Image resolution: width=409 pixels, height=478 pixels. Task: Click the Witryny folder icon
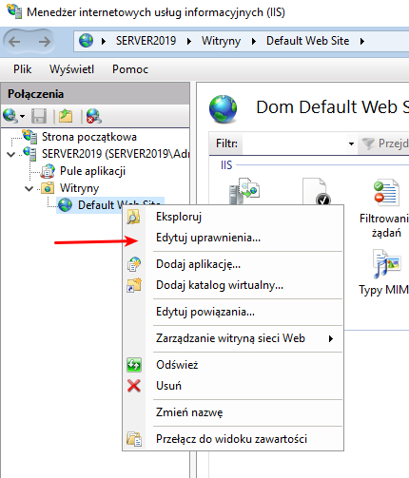point(48,188)
